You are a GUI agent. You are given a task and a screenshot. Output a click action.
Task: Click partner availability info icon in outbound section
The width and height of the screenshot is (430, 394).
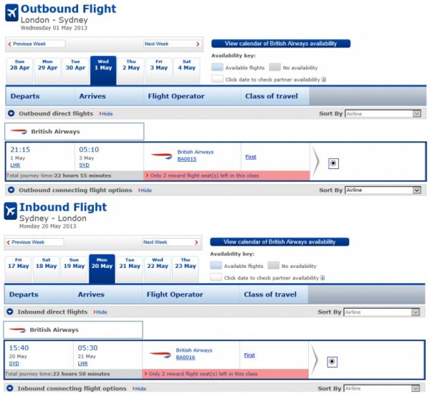pyautogui.click(x=324, y=79)
